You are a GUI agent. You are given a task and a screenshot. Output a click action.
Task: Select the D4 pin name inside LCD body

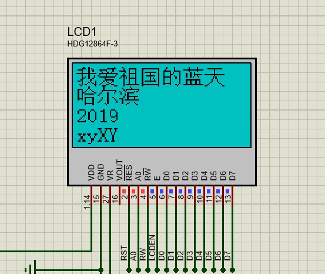click(x=204, y=176)
